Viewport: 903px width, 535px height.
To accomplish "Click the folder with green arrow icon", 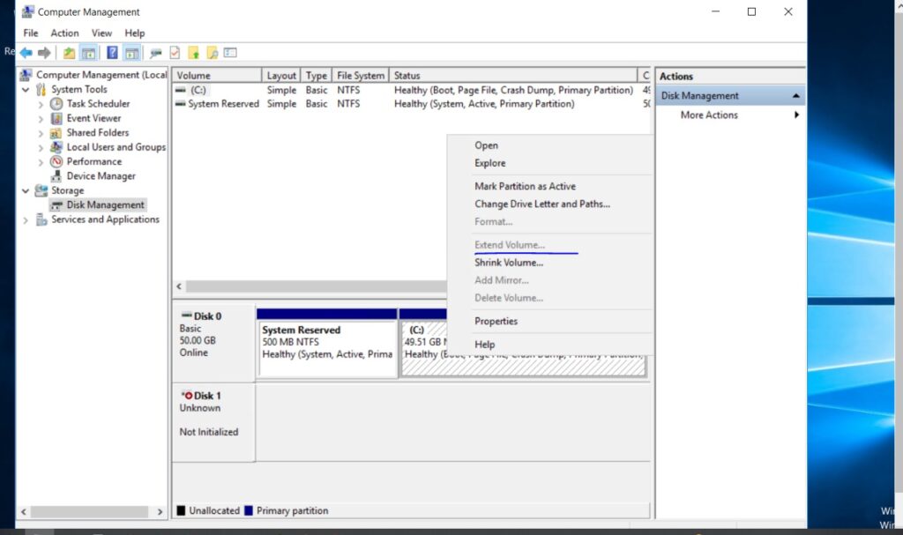I will point(193,53).
